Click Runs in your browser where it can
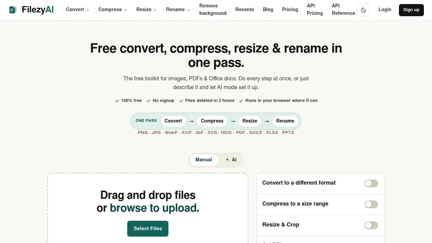Image resolution: width=432 pixels, height=243 pixels. tap(281, 101)
